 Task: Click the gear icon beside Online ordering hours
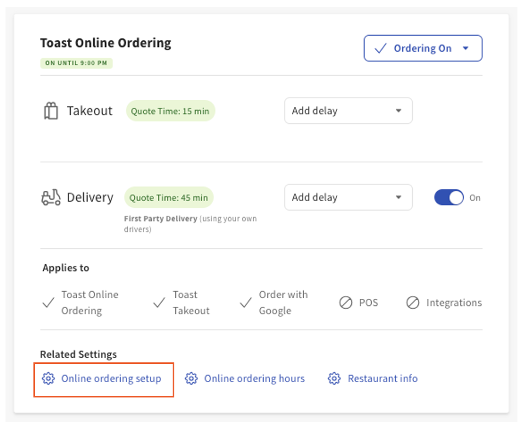coord(191,378)
